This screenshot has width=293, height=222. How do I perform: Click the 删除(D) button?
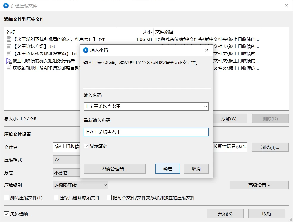[270, 119]
